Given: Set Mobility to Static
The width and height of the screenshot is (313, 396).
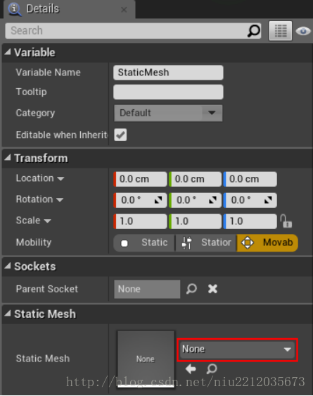Looking at the screenshot, I should 144,242.
